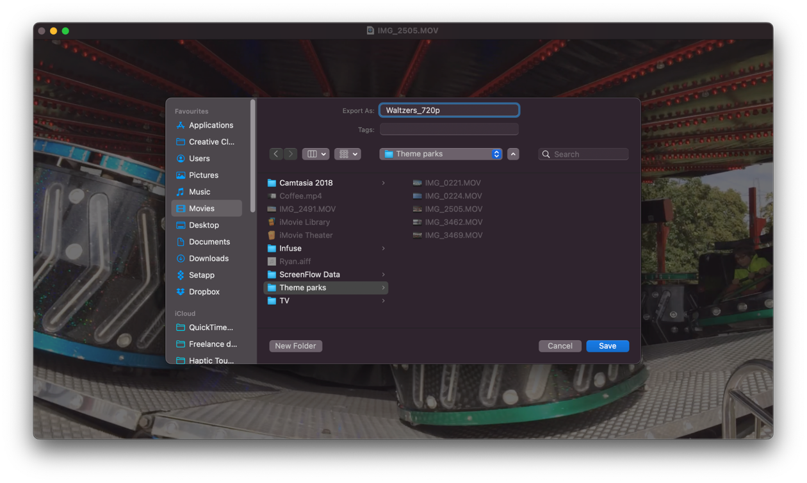Screen dimensions: 807x483
Task: Click into the Tags field
Action: pos(449,129)
